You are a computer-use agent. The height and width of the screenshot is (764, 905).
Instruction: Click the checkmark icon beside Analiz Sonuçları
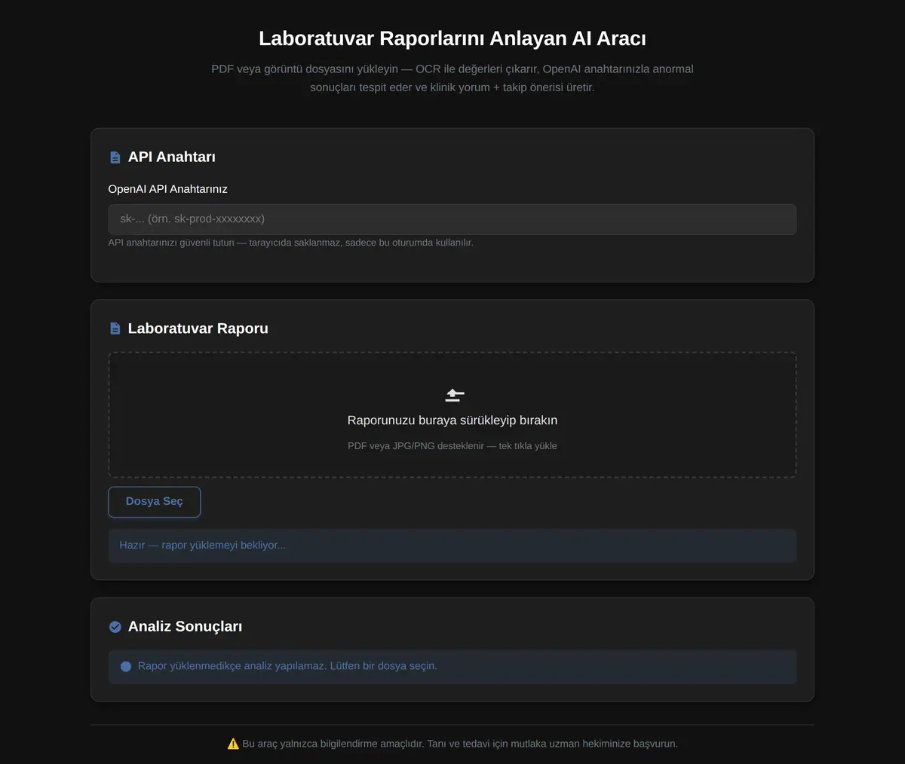(x=115, y=627)
